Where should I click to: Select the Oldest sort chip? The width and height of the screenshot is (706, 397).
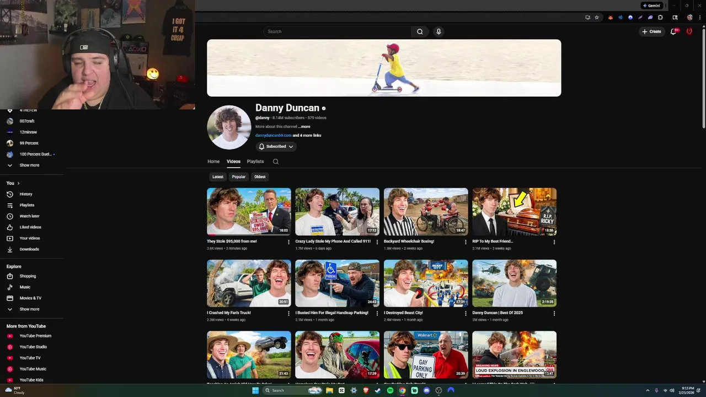pos(260,177)
